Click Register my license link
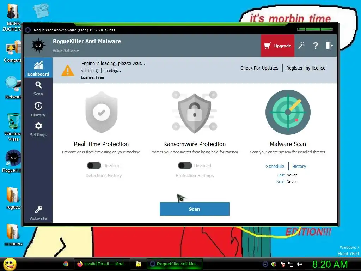Viewport: 361px width, 271px height. pyautogui.click(x=306, y=68)
